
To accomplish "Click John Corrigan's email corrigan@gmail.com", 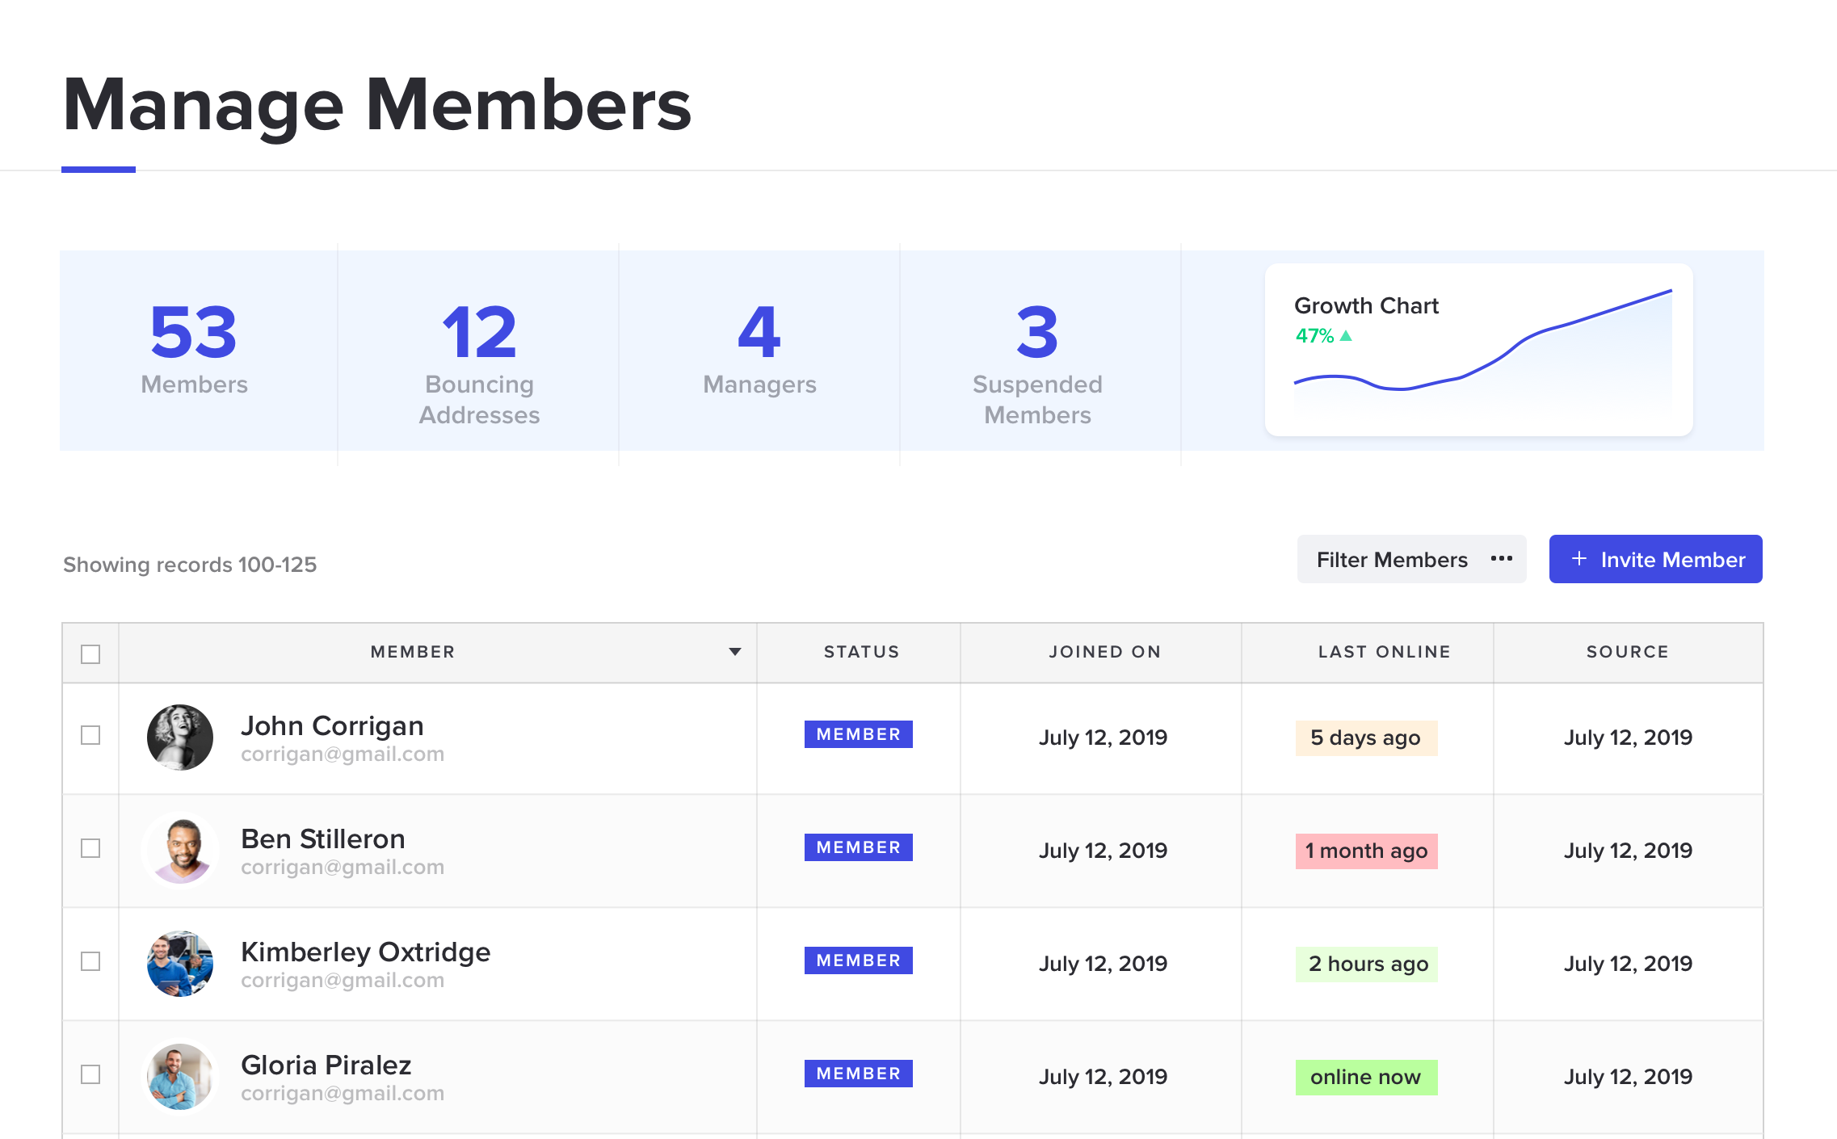I will pyautogui.click(x=343, y=754).
